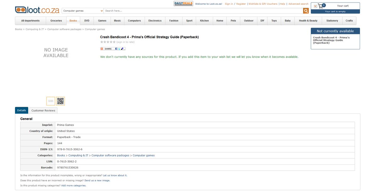Open the Crafts department
The width and height of the screenshot is (377, 192).
click(x=349, y=21)
